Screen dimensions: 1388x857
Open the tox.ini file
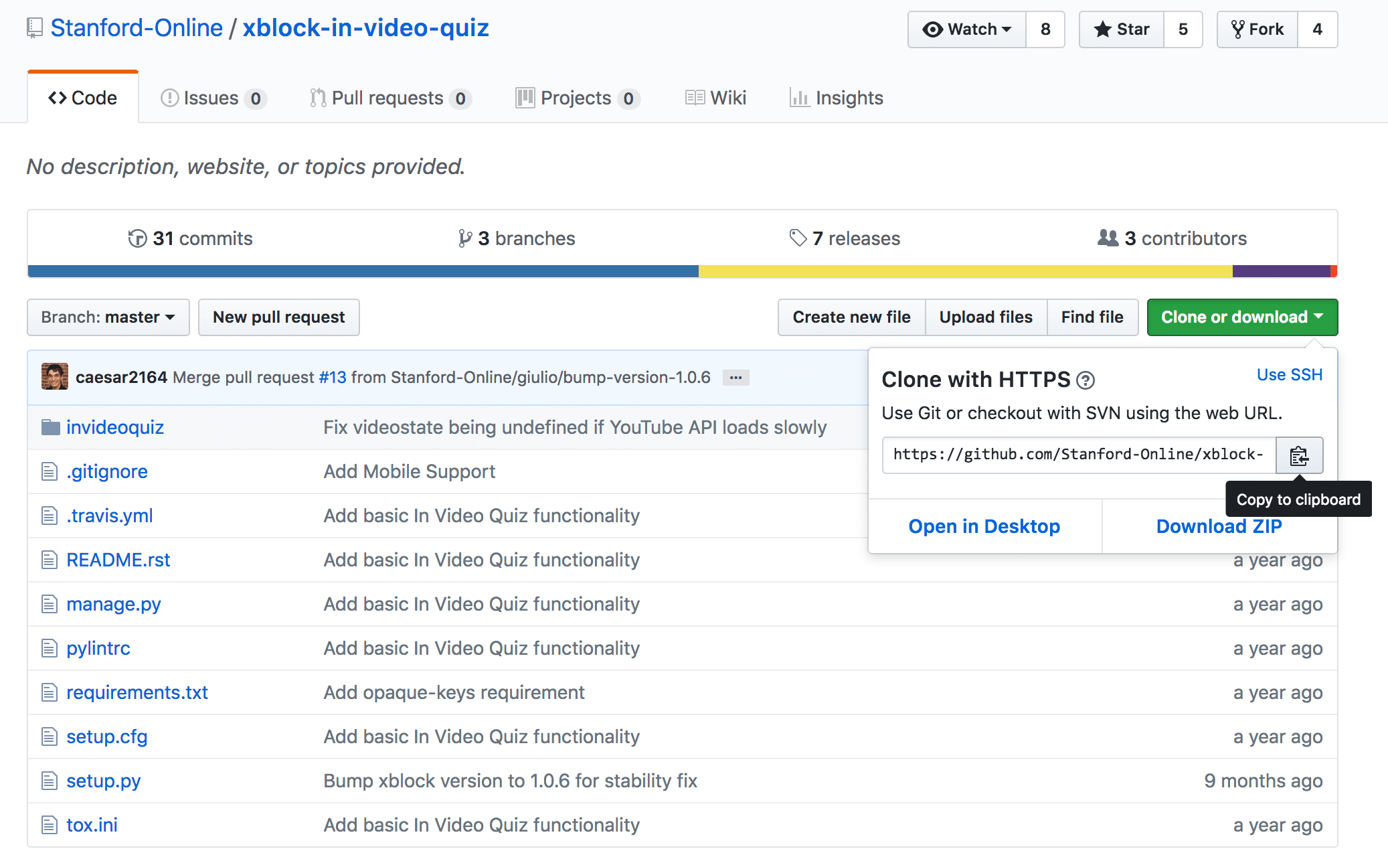(92, 825)
